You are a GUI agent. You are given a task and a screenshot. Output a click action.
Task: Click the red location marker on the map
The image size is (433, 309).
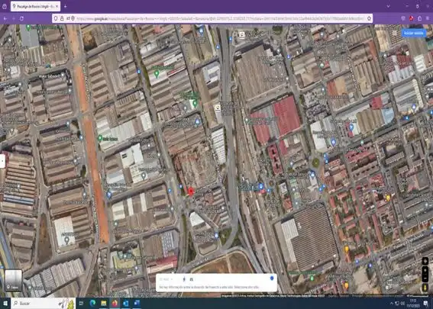click(x=191, y=192)
